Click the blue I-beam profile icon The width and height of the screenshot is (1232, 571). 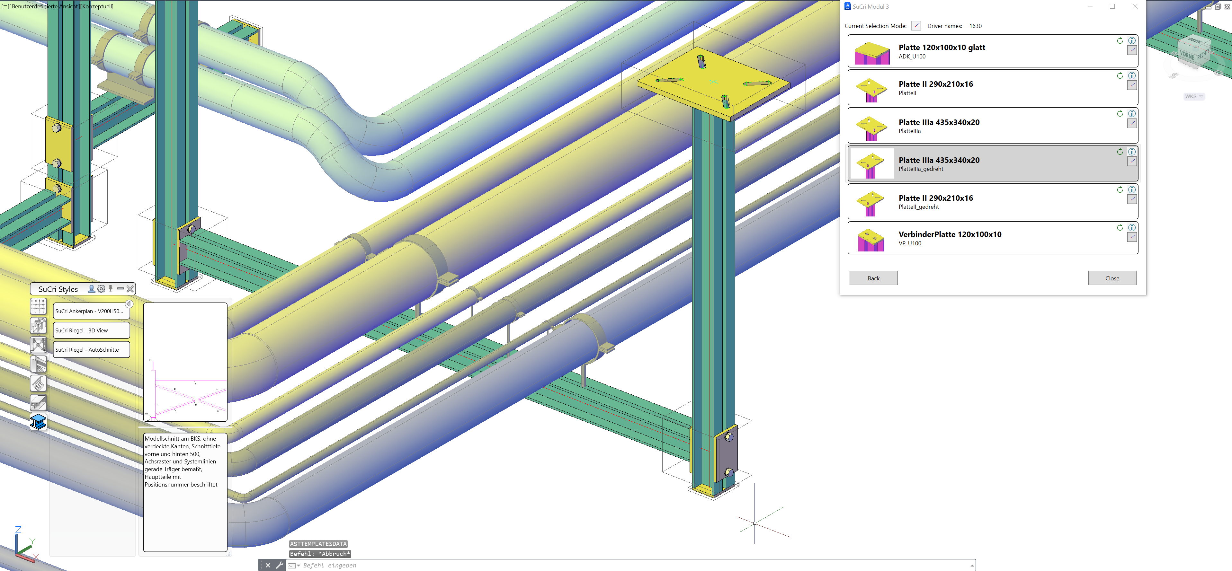point(38,422)
